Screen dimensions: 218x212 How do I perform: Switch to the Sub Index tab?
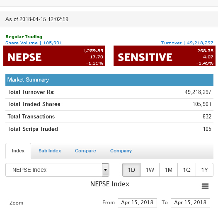(x=50, y=151)
